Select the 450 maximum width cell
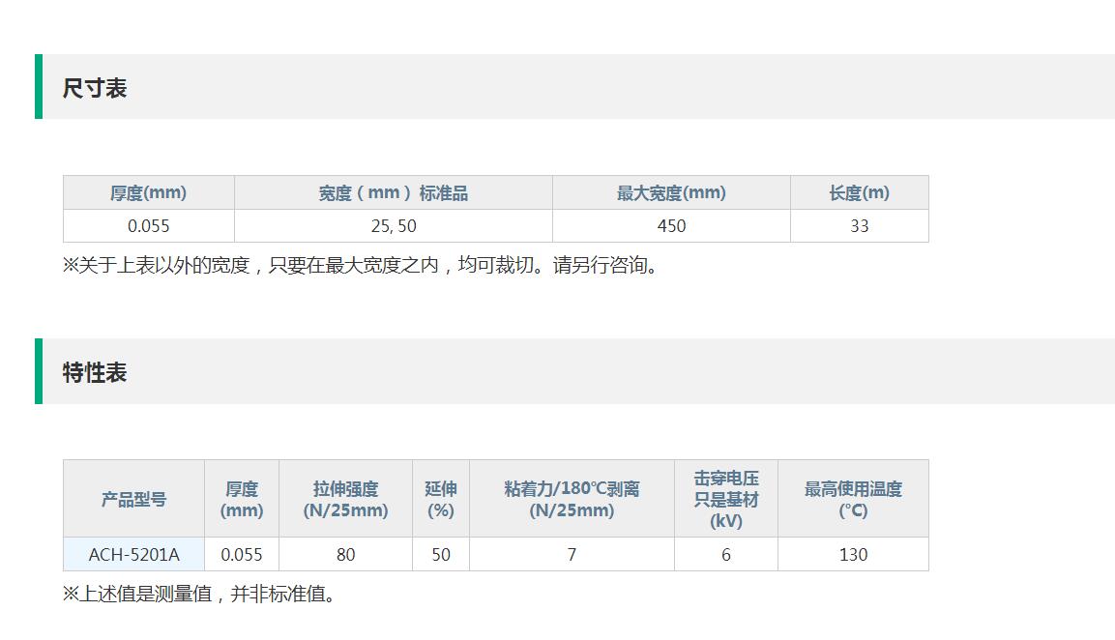 pyautogui.click(x=671, y=226)
